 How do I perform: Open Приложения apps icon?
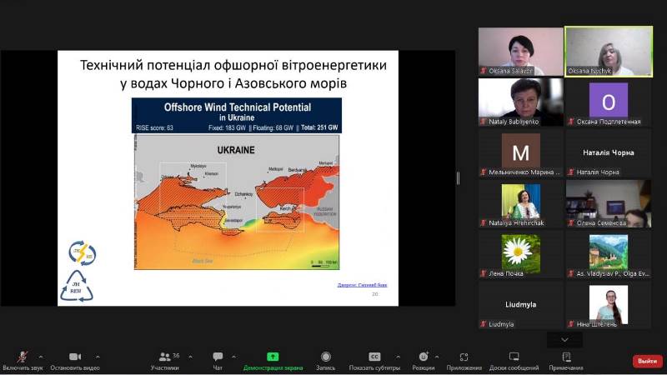click(x=464, y=357)
